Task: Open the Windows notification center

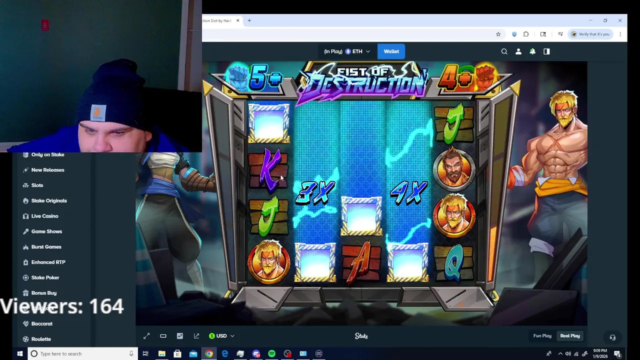Action: [617, 353]
